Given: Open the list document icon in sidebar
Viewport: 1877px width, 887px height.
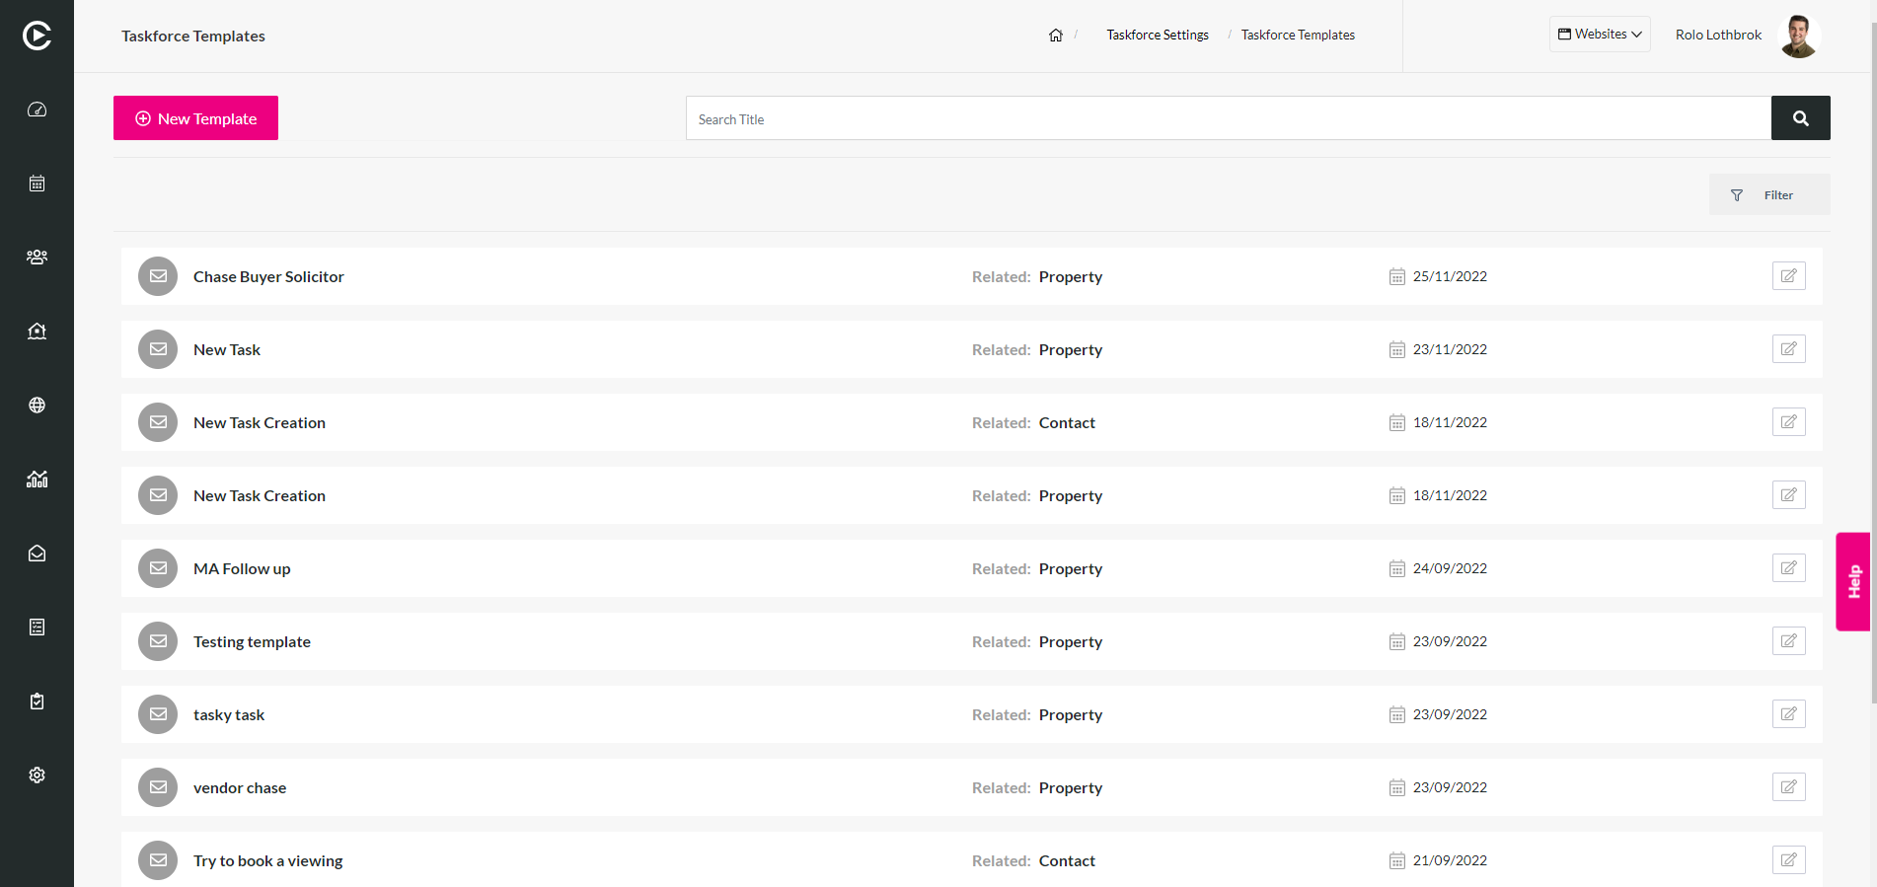Looking at the screenshot, I should click(x=37, y=628).
